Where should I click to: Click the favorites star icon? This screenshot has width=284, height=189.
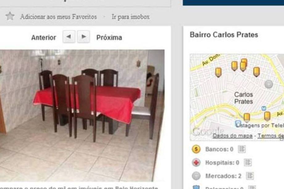point(10,16)
